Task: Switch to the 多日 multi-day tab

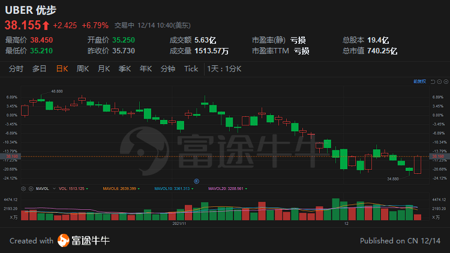Action: click(40, 69)
